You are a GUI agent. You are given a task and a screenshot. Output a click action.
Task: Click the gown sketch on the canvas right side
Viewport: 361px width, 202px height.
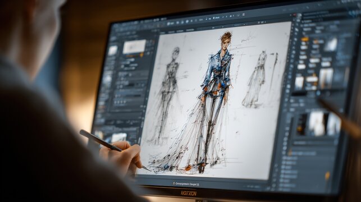[x=255, y=80]
